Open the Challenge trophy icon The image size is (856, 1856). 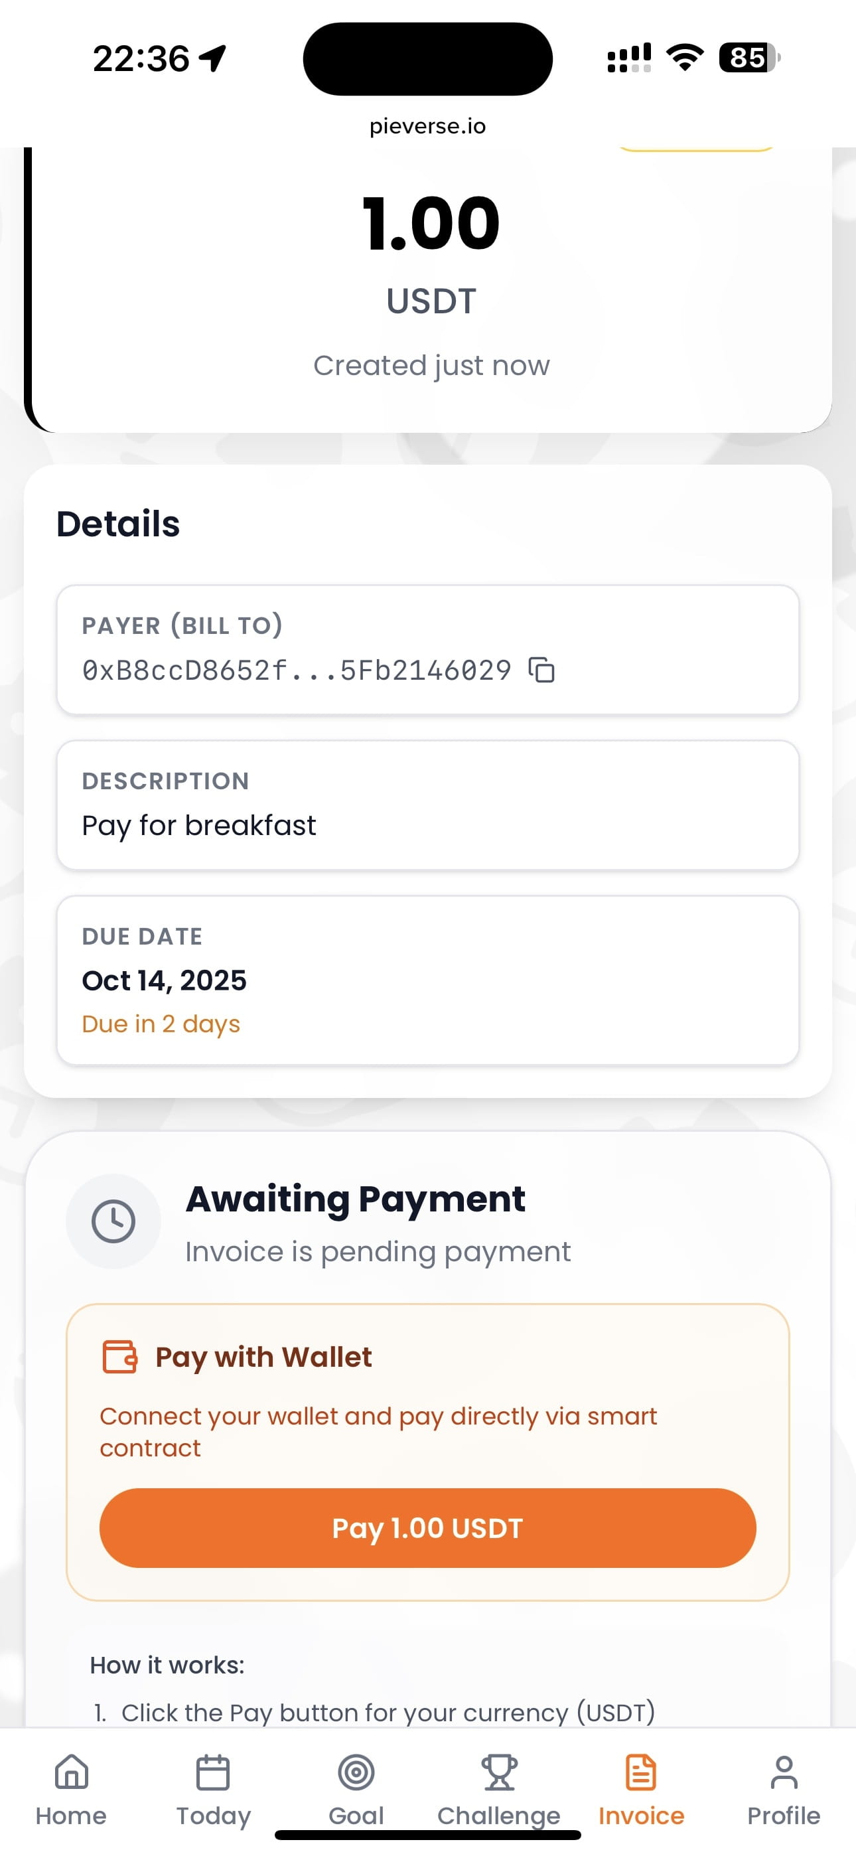click(498, 1772)
